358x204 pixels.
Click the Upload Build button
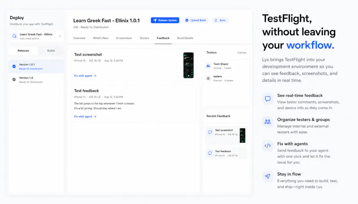[196, 20]
